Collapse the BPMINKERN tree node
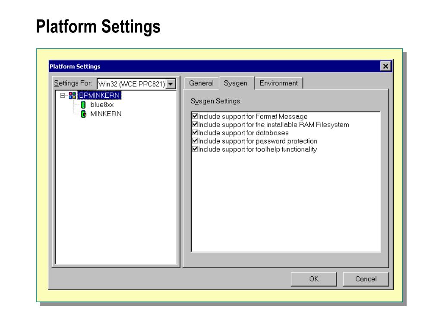The image size is (442, 332). (63, 96)
